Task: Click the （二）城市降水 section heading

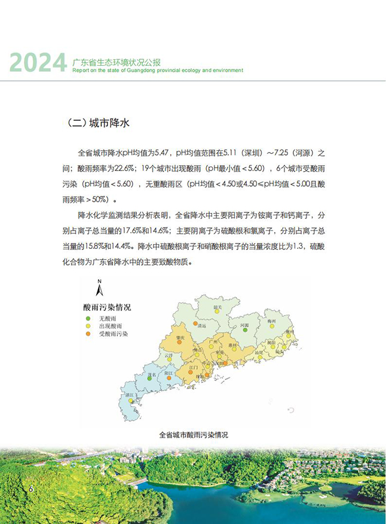Action: click(x=96, y=123)
